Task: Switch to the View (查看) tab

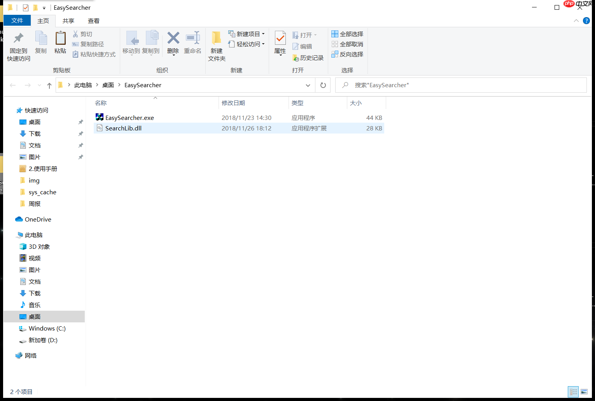Action: 93,21
